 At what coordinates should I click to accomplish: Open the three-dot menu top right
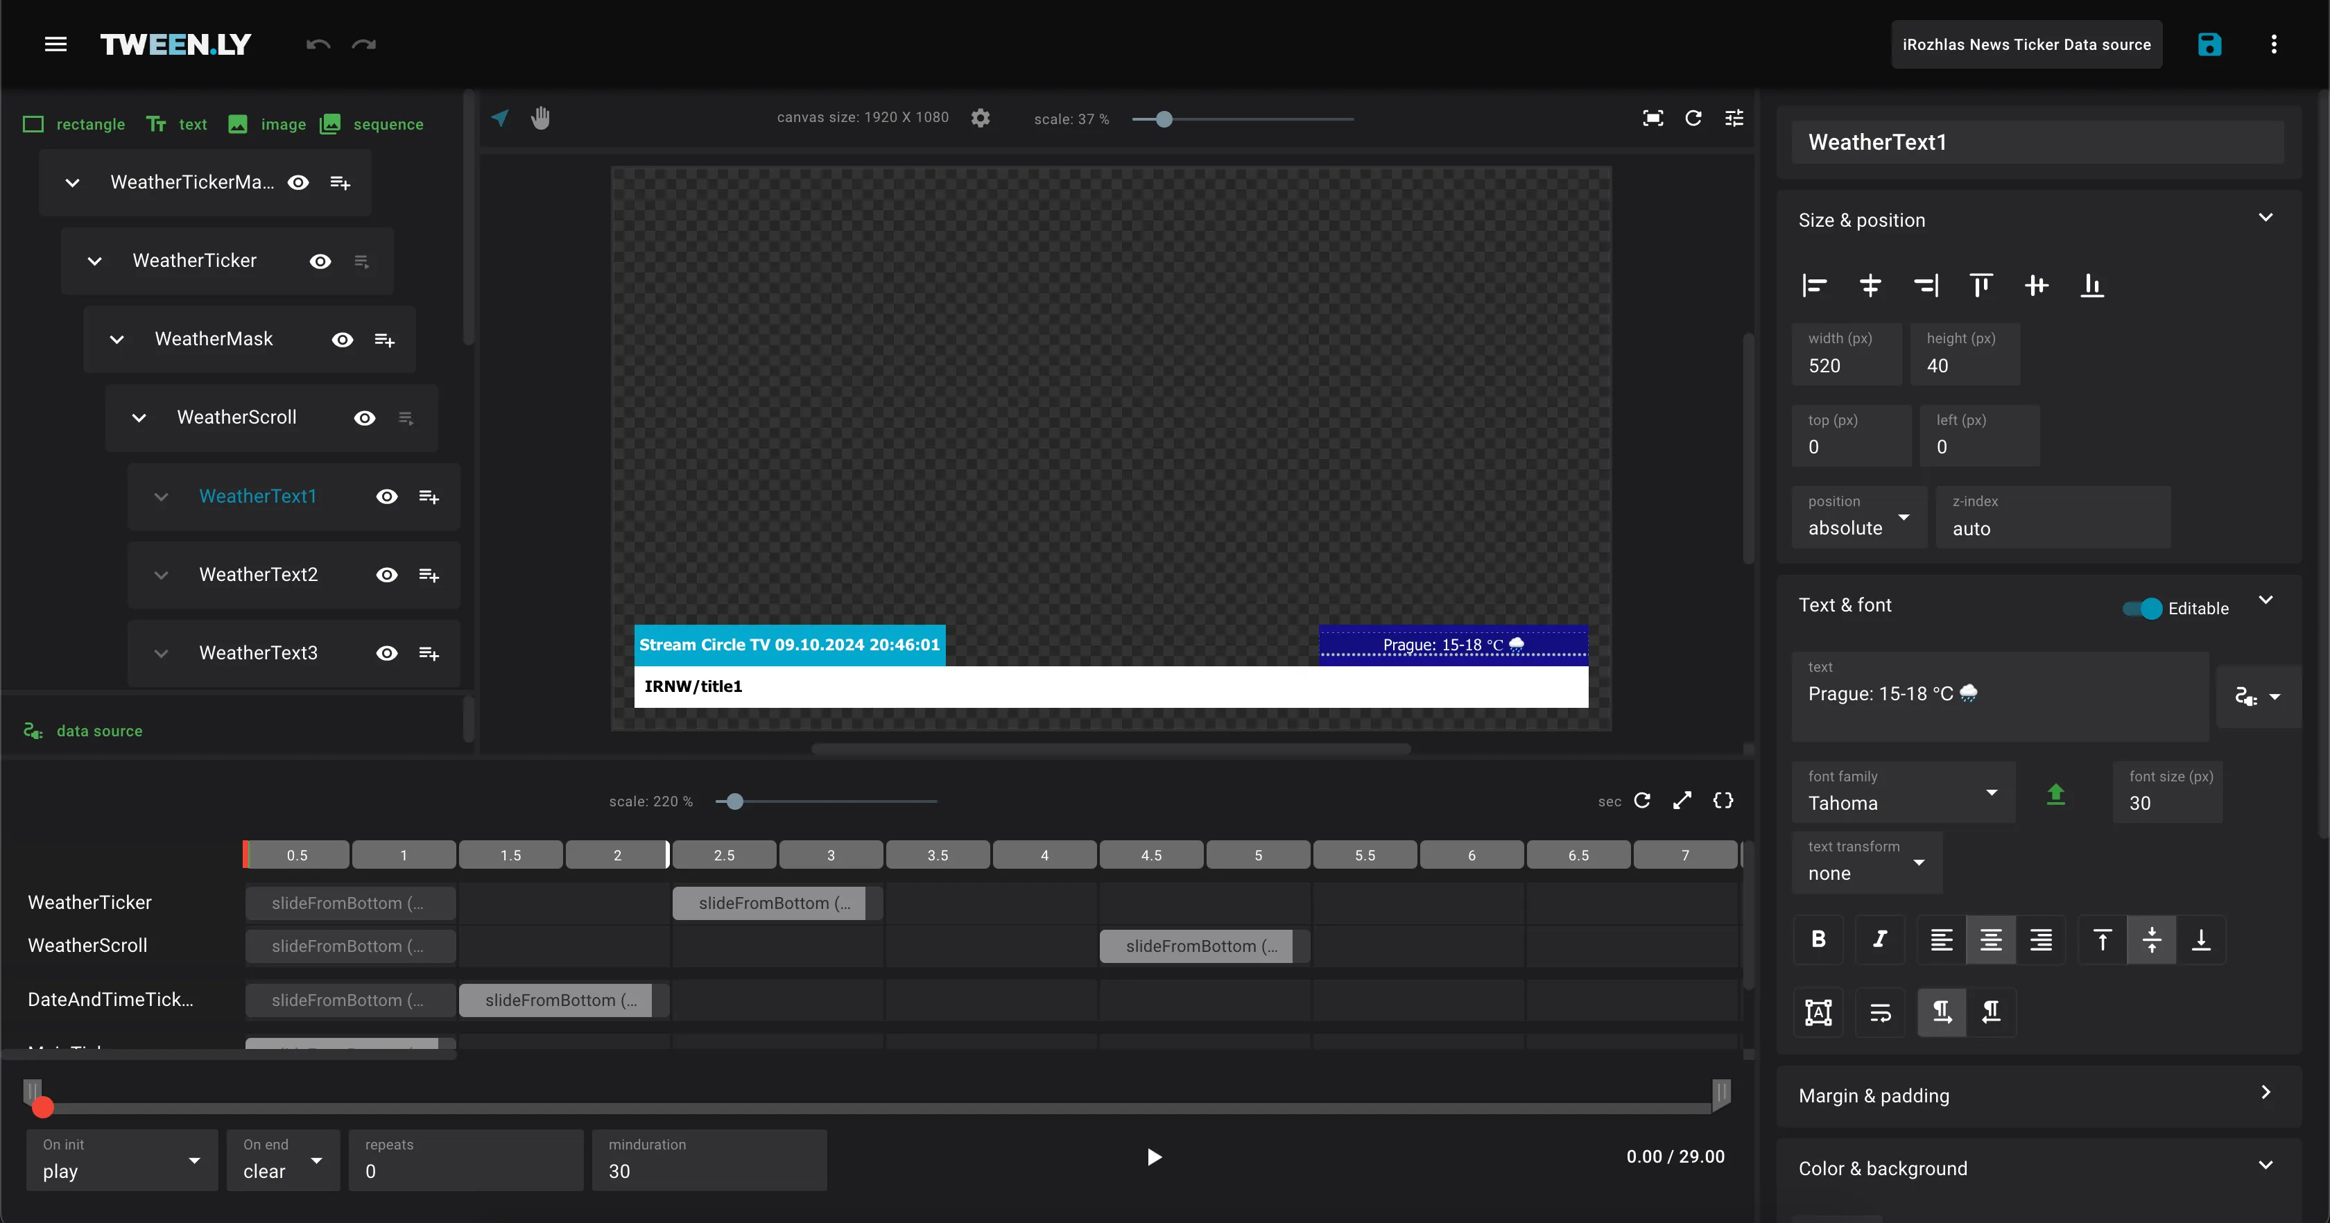point(2275,44)
